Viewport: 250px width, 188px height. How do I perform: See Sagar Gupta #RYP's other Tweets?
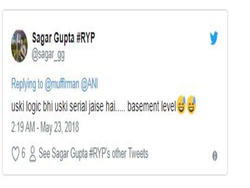tap(93, 153)
